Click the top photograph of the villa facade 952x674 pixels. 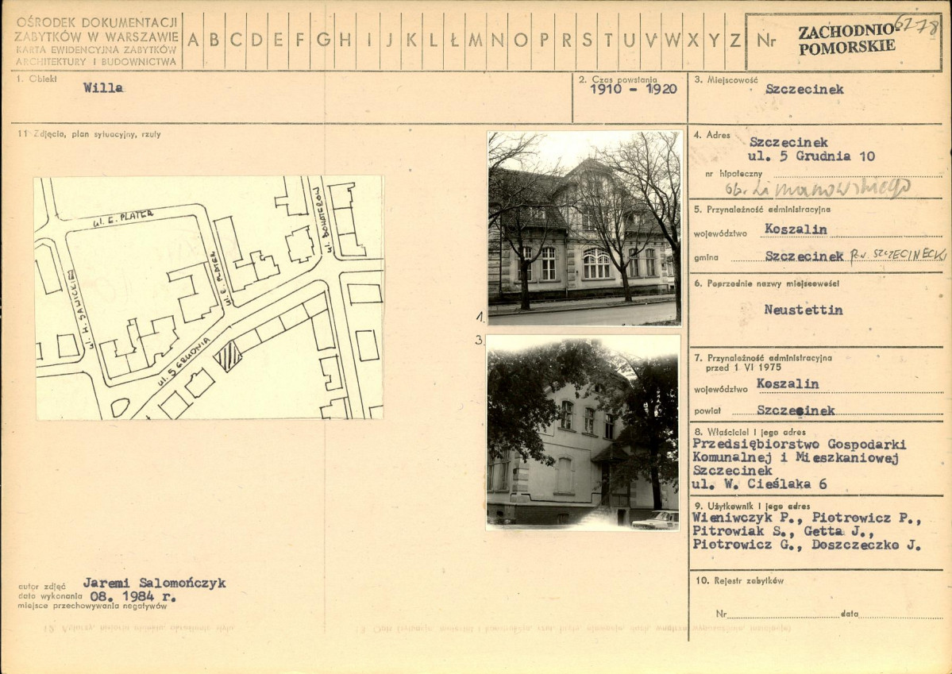coord(584,228)
